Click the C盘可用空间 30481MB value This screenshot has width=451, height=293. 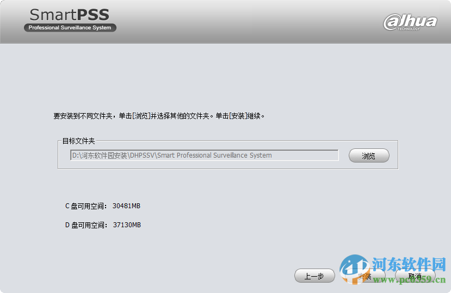(x=126, y=206)
